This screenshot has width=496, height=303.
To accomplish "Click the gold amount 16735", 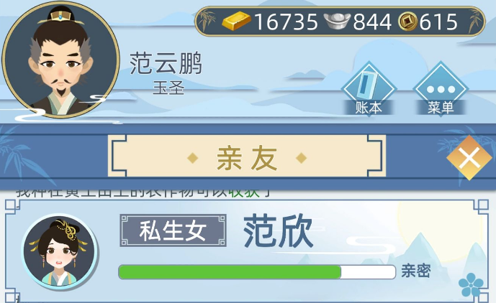I will pos(286,22).
